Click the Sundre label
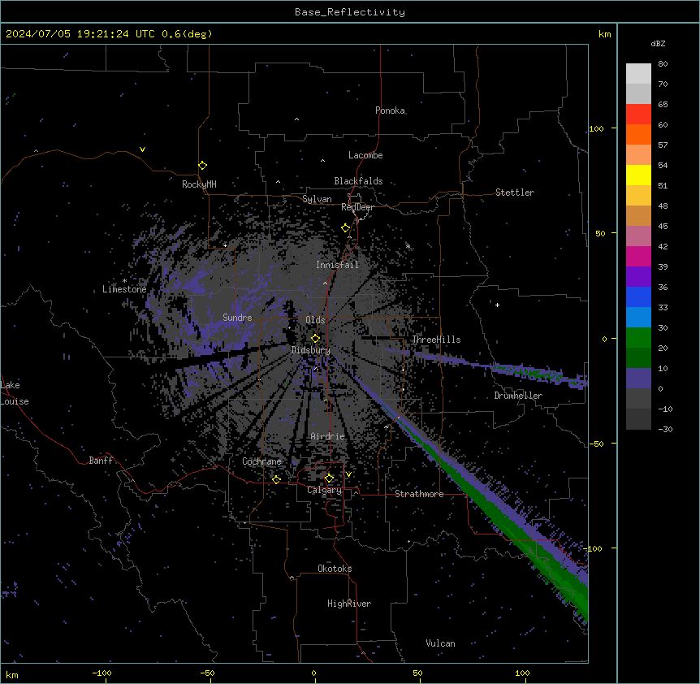700x684 pixels. (237, 318)
